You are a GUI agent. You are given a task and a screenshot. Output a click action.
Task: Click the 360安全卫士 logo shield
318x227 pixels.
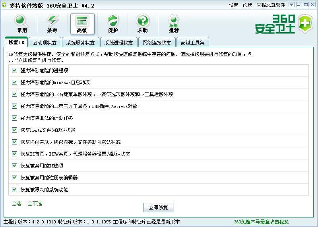click(x=305, y=24)
